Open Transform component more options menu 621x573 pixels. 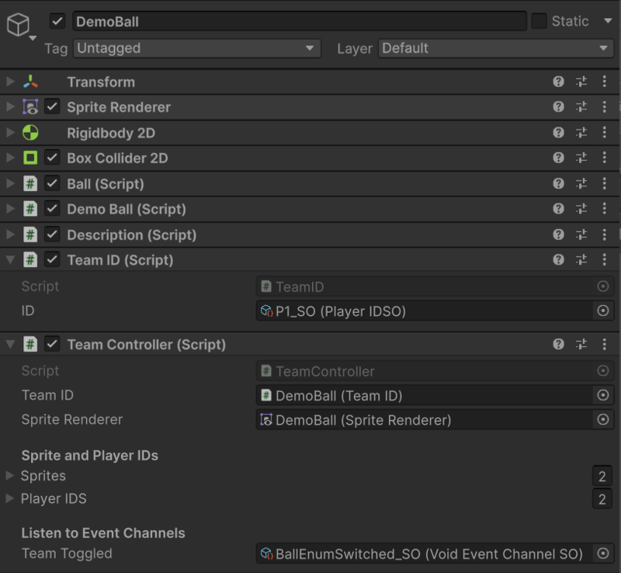pyautogui.click(x=605, y=82)
